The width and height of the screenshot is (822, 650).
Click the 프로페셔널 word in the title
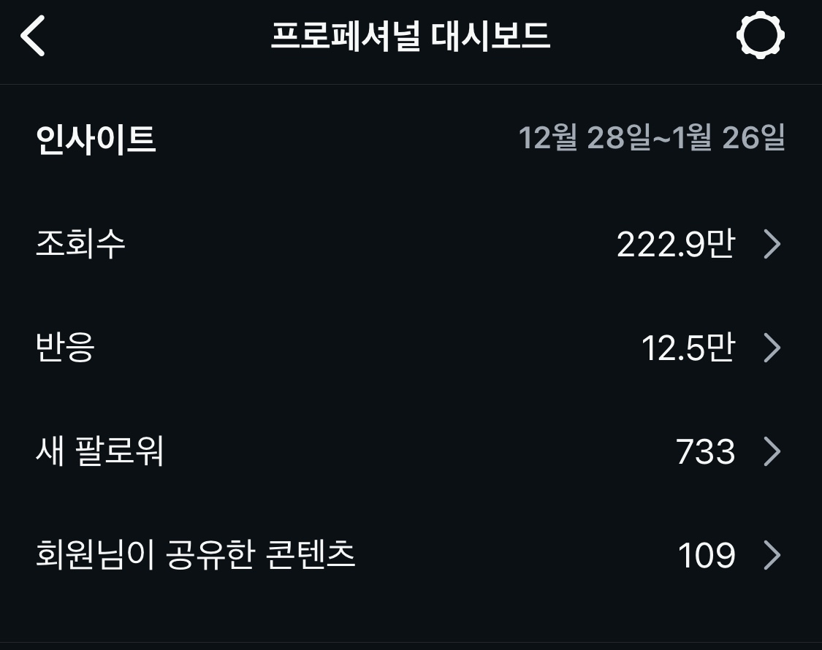(345, 36)
